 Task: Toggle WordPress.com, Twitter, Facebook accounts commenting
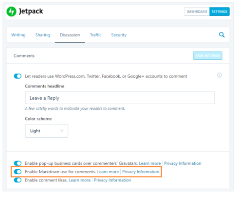18,76
